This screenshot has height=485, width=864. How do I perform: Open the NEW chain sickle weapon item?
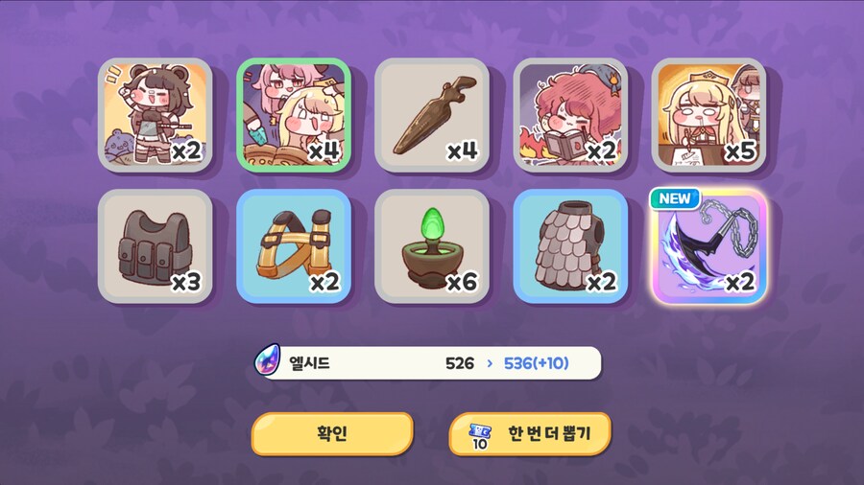click(x=708, y=246)
